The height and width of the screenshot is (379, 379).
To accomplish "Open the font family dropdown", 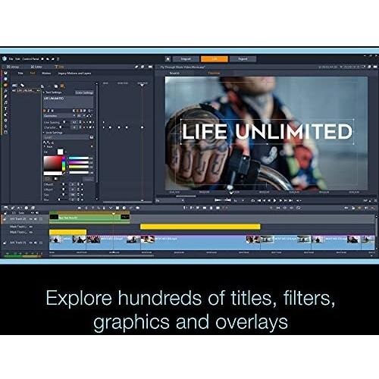I will pos(60,116).
